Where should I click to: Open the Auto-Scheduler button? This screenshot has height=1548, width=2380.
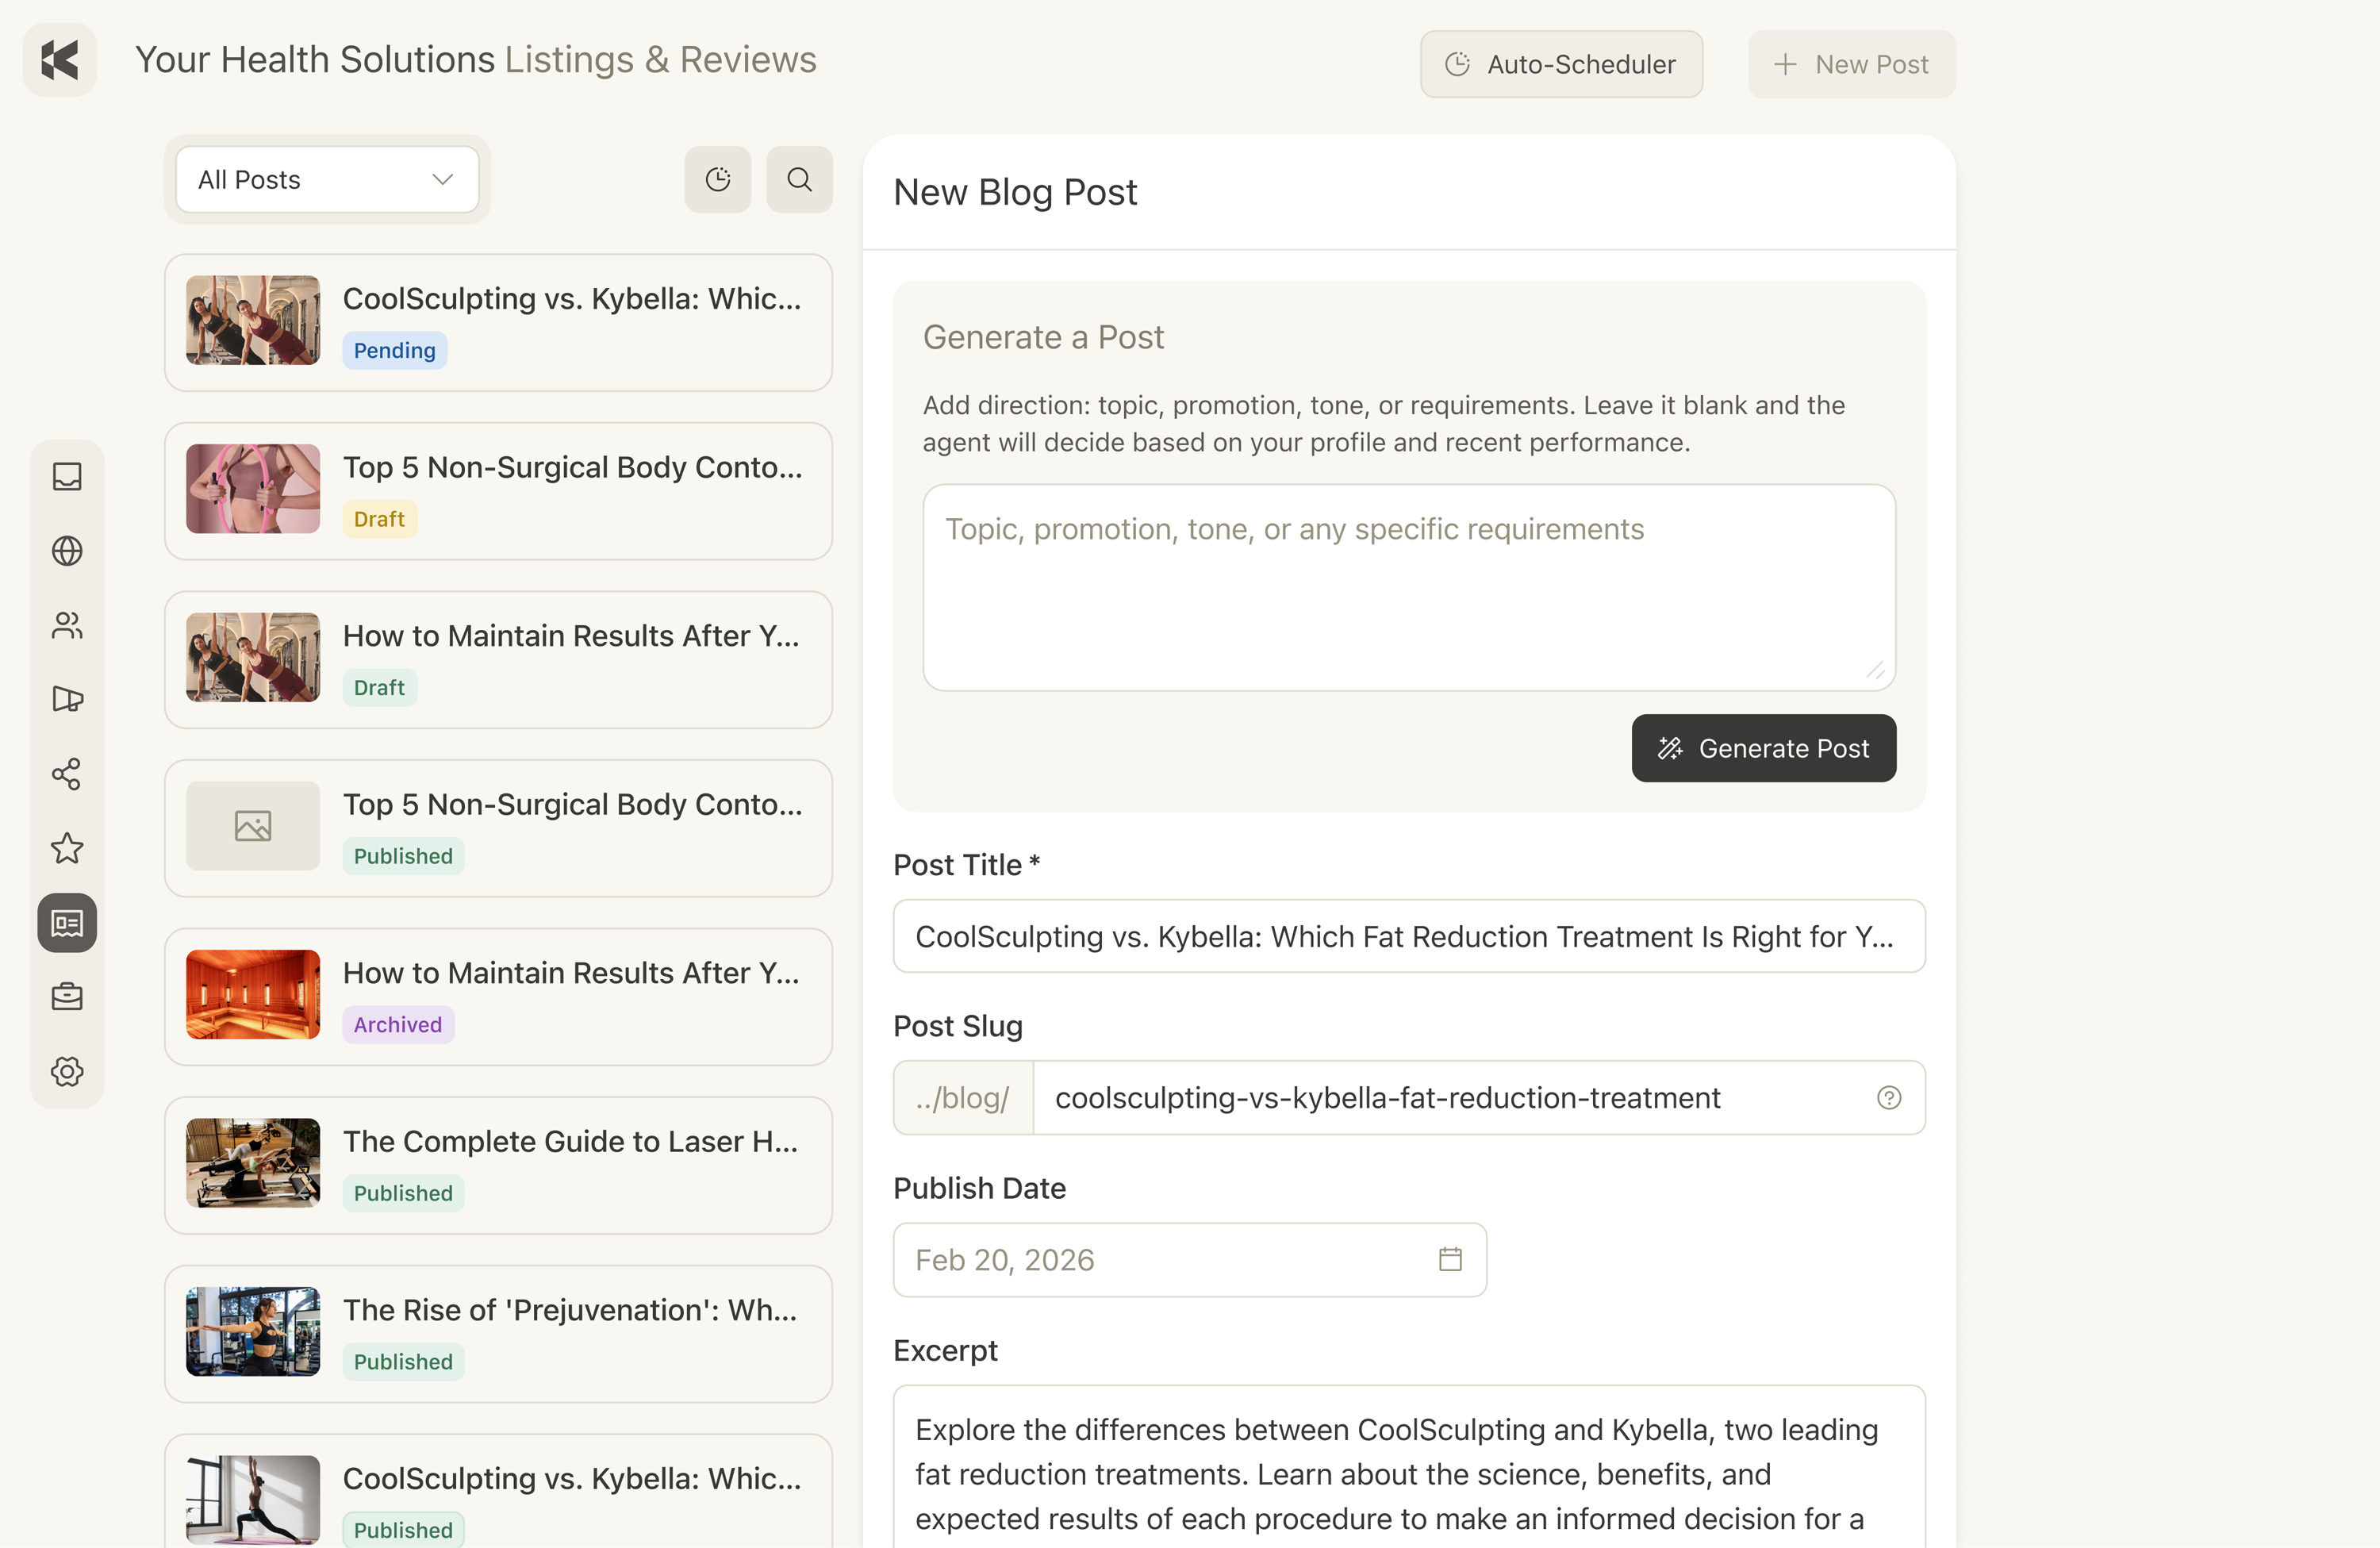[1561, 64]
